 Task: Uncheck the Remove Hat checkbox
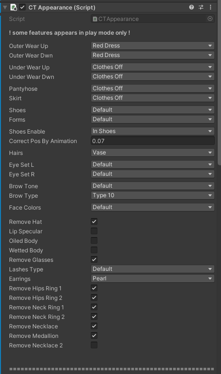click(x=94, y=221)
